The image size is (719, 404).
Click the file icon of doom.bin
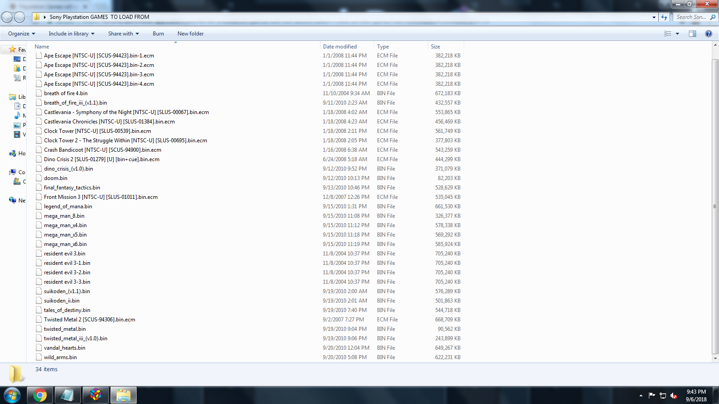[x=39, y=178]
